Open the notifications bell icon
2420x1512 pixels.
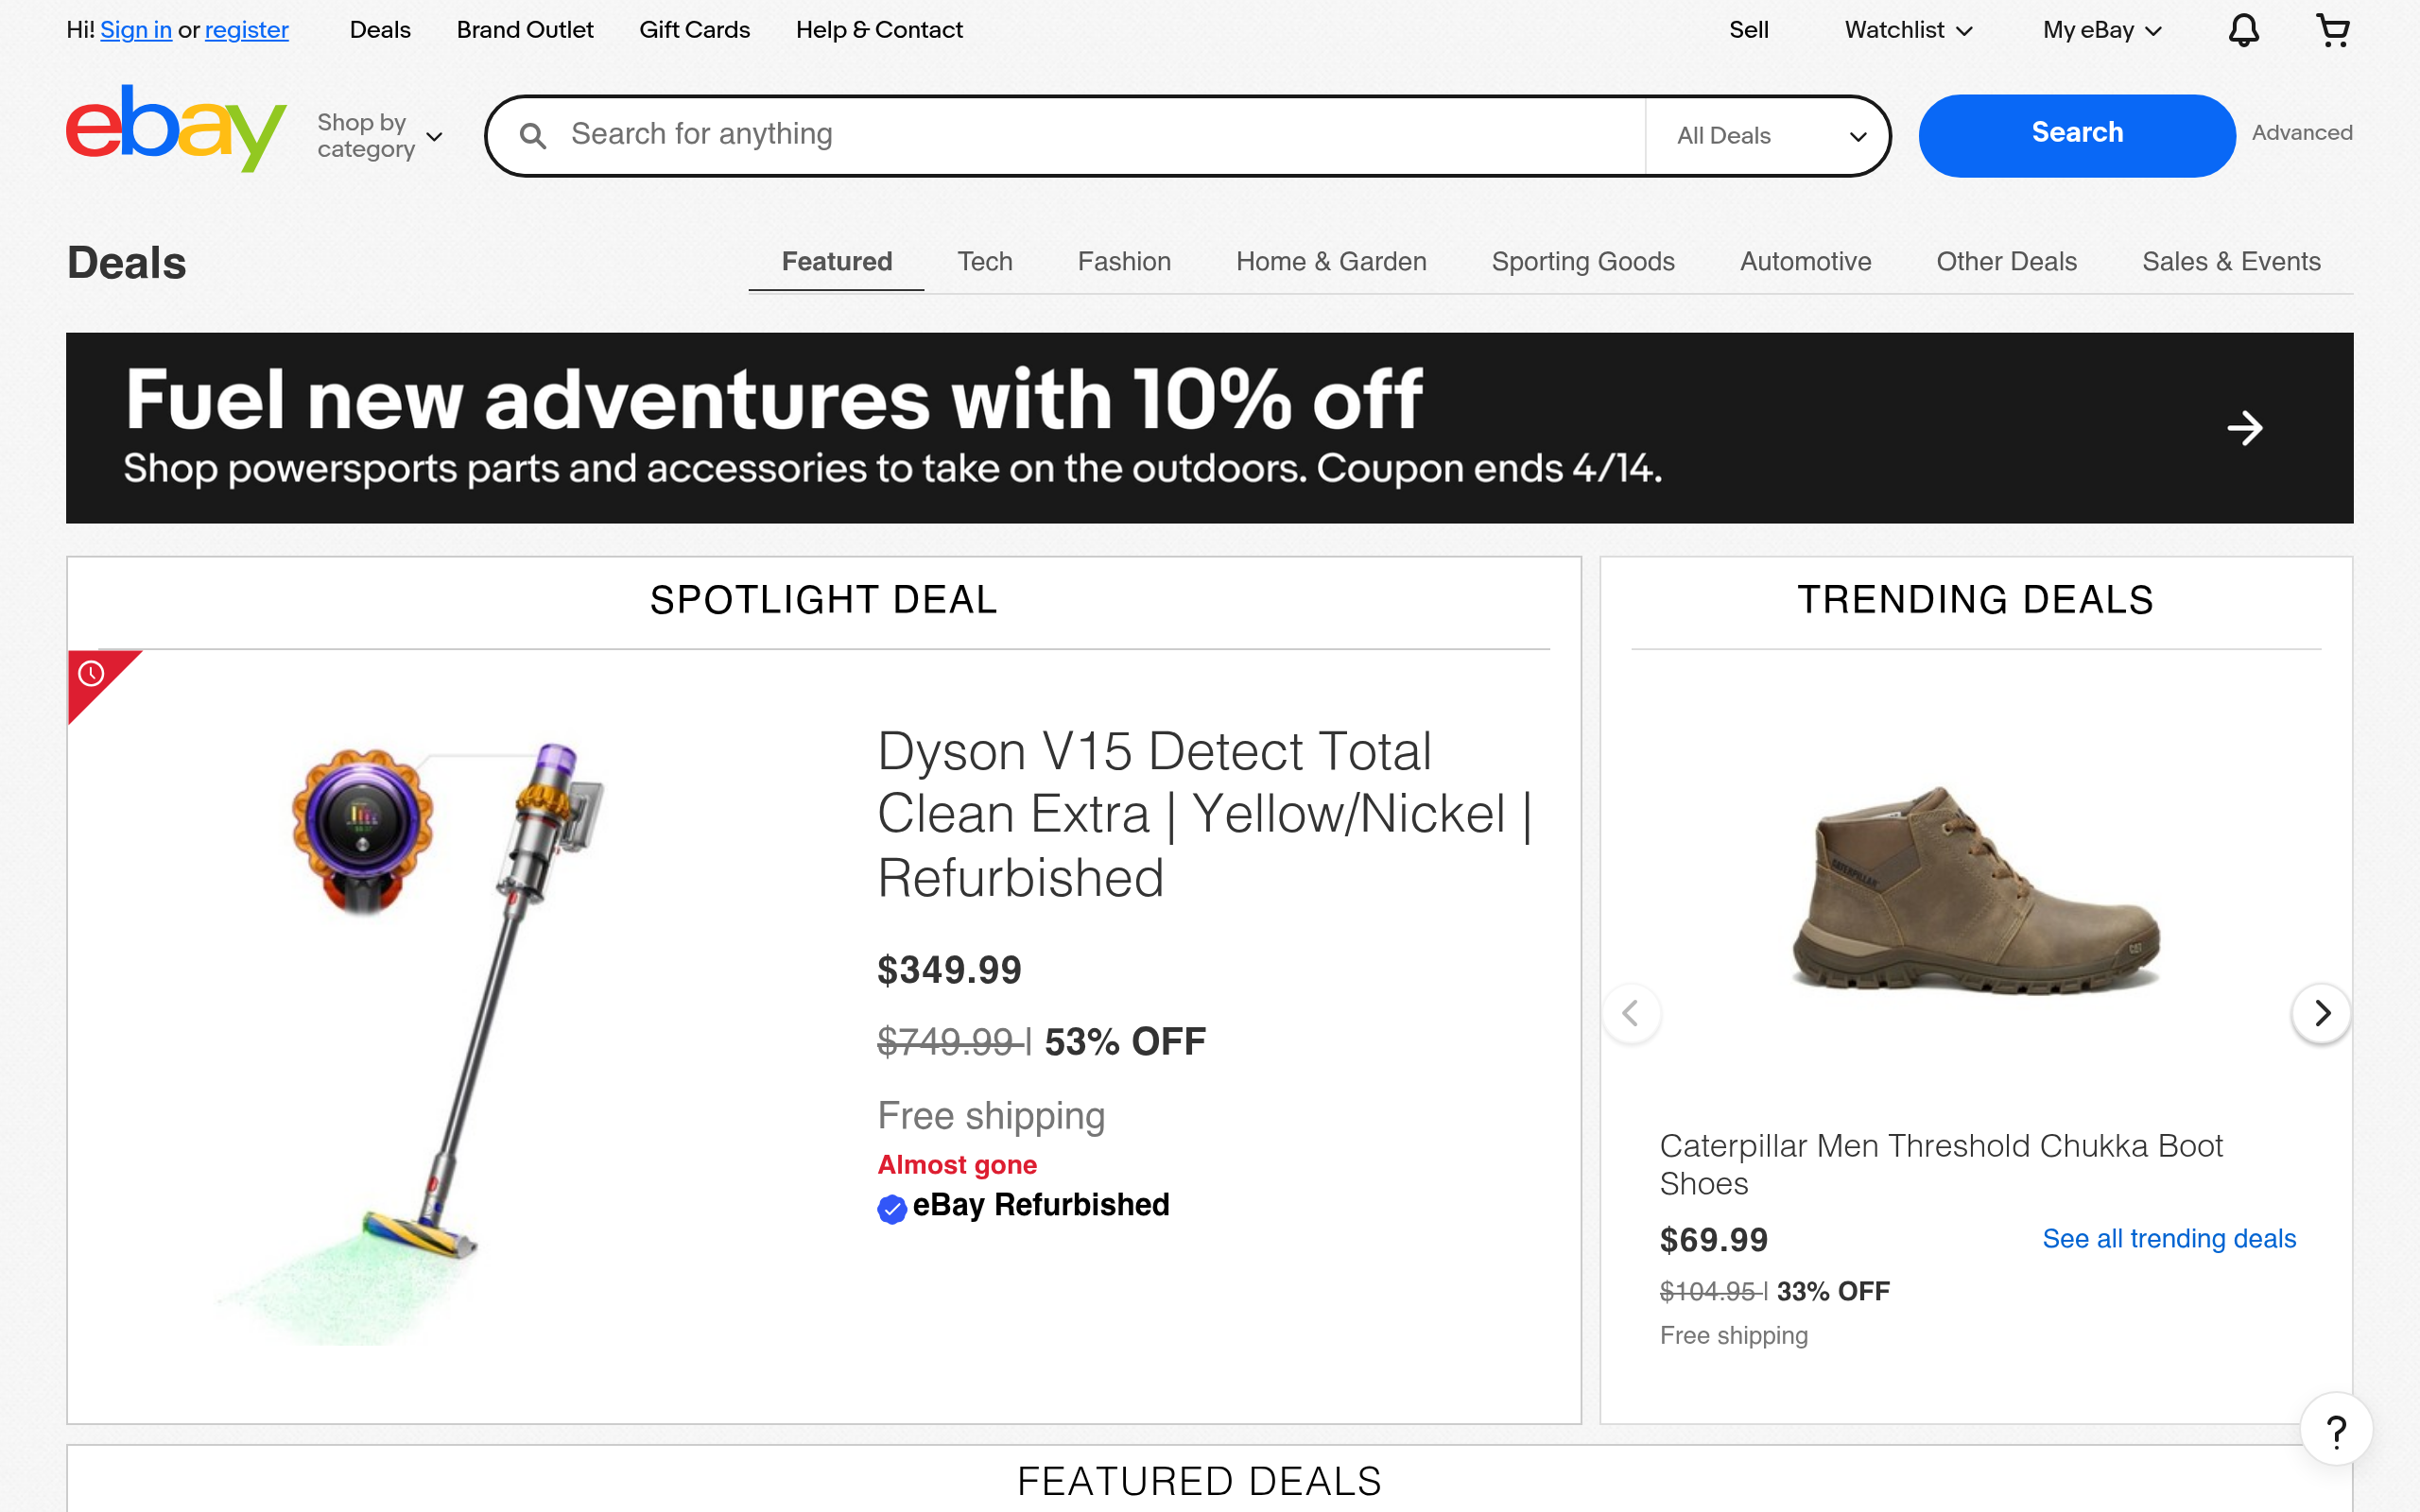(2243, 30)
